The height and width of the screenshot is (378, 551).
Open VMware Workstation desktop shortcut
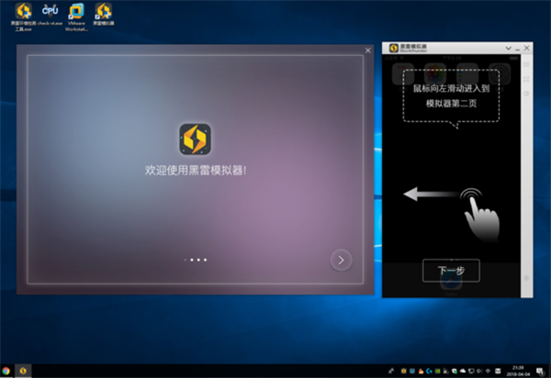pos(77,15)
